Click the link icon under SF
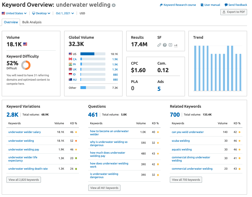The height and width of the screenshot is (197, 252). pyautogui.click(x=159, y=45)
